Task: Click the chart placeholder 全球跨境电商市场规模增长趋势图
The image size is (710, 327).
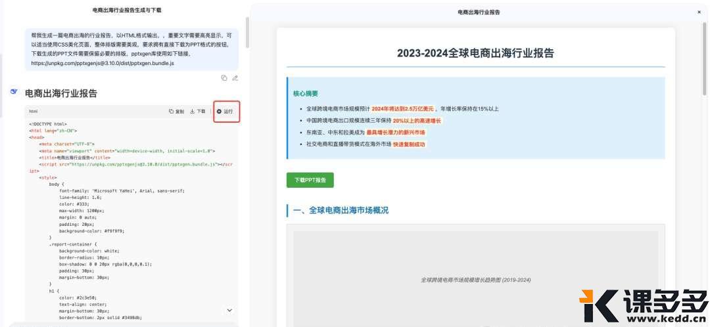Action: [x=475, y=280]
